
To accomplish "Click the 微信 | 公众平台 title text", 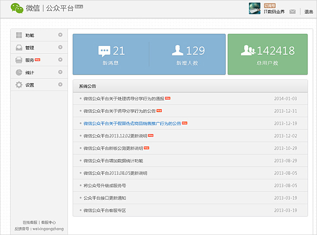I will [50, 8].
